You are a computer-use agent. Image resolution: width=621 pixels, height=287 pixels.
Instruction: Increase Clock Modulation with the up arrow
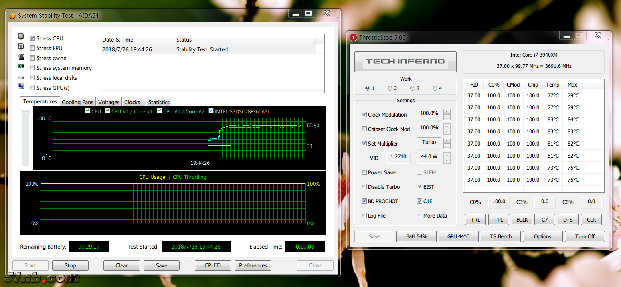pyautogui.click(x=447, y=112)
